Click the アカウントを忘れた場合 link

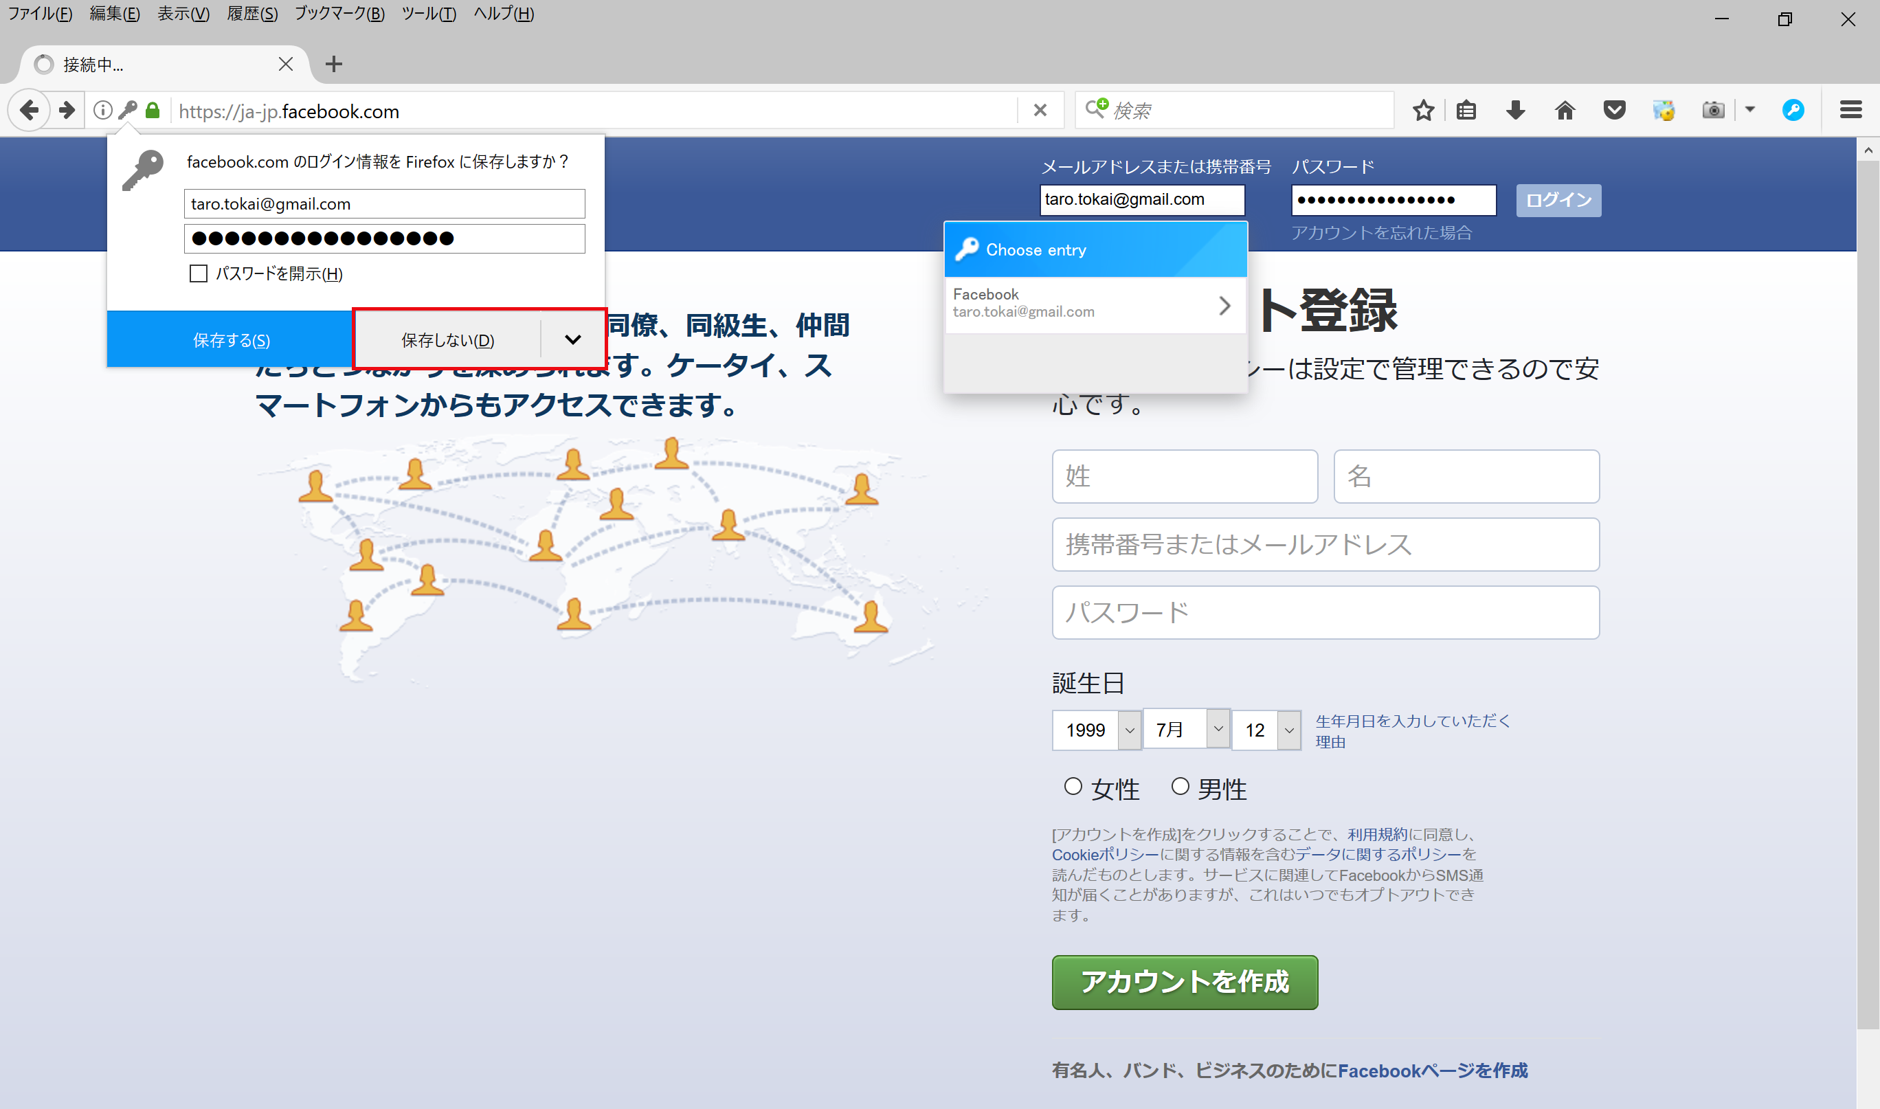point(1382,232)
